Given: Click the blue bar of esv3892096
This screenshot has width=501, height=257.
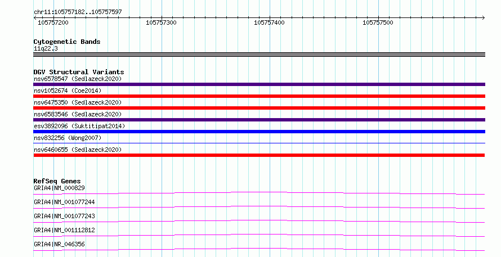Looking at the screenshot, I should (x=259, y=132).
